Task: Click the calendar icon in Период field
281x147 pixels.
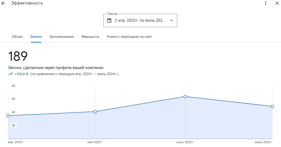Action: click(109, 20)
